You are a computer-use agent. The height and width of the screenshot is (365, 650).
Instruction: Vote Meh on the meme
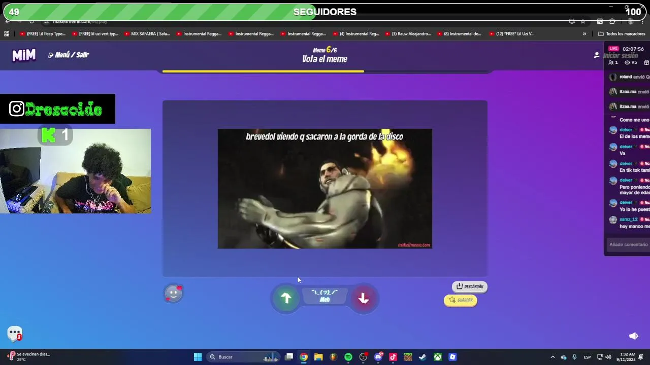pos(324,296)
